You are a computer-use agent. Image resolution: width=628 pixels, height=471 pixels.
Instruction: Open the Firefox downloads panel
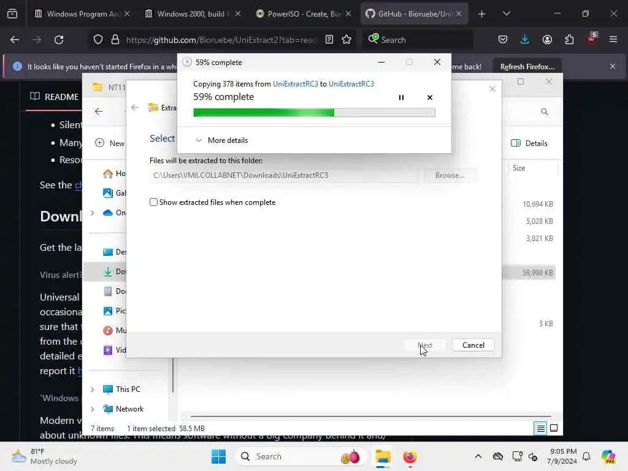[525, 40]
